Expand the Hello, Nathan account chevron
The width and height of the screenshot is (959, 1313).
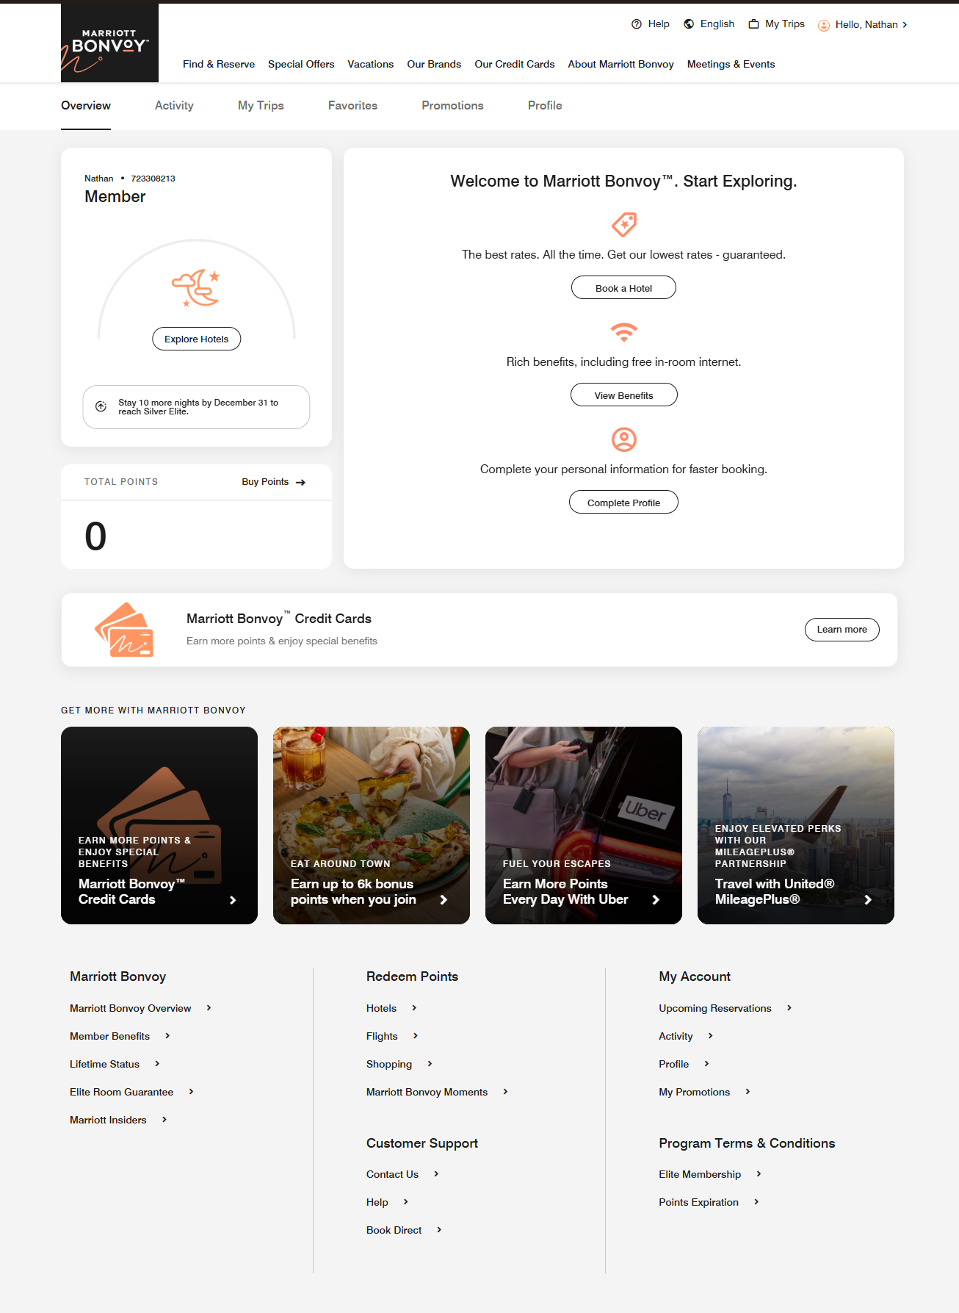(905, 25)
